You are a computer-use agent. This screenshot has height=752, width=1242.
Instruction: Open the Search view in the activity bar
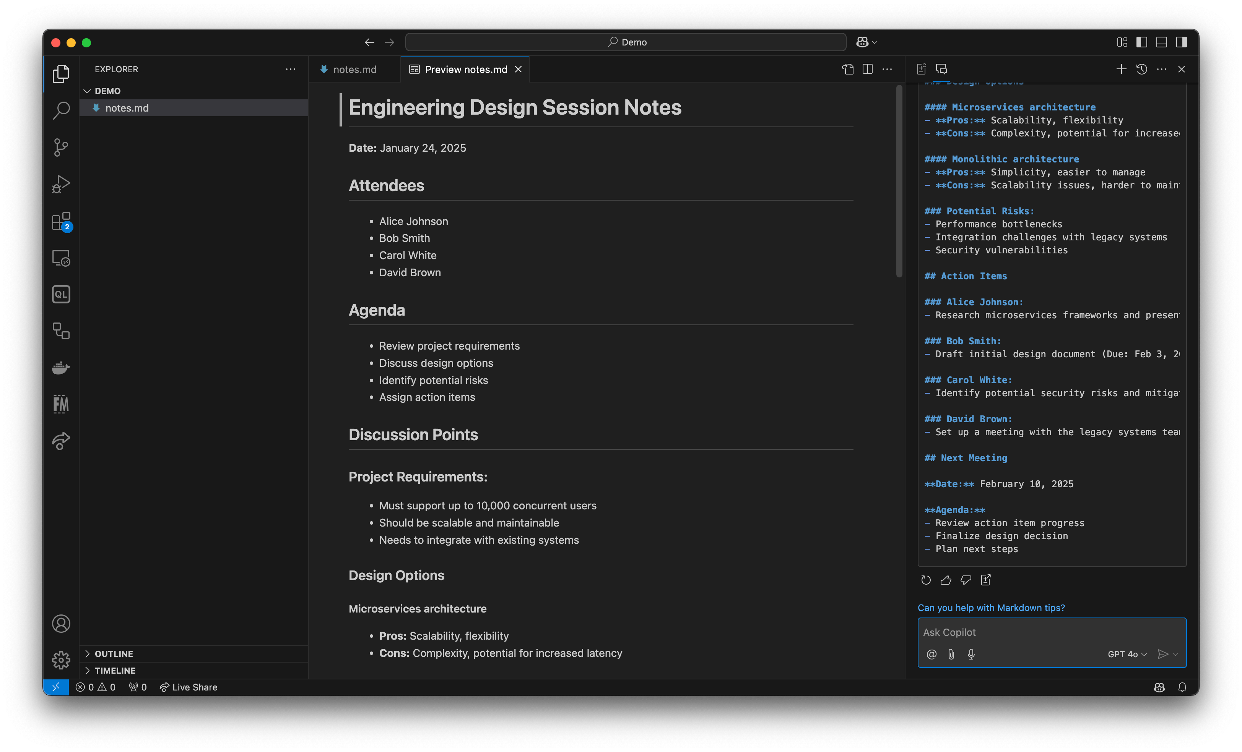click(61, 110)
